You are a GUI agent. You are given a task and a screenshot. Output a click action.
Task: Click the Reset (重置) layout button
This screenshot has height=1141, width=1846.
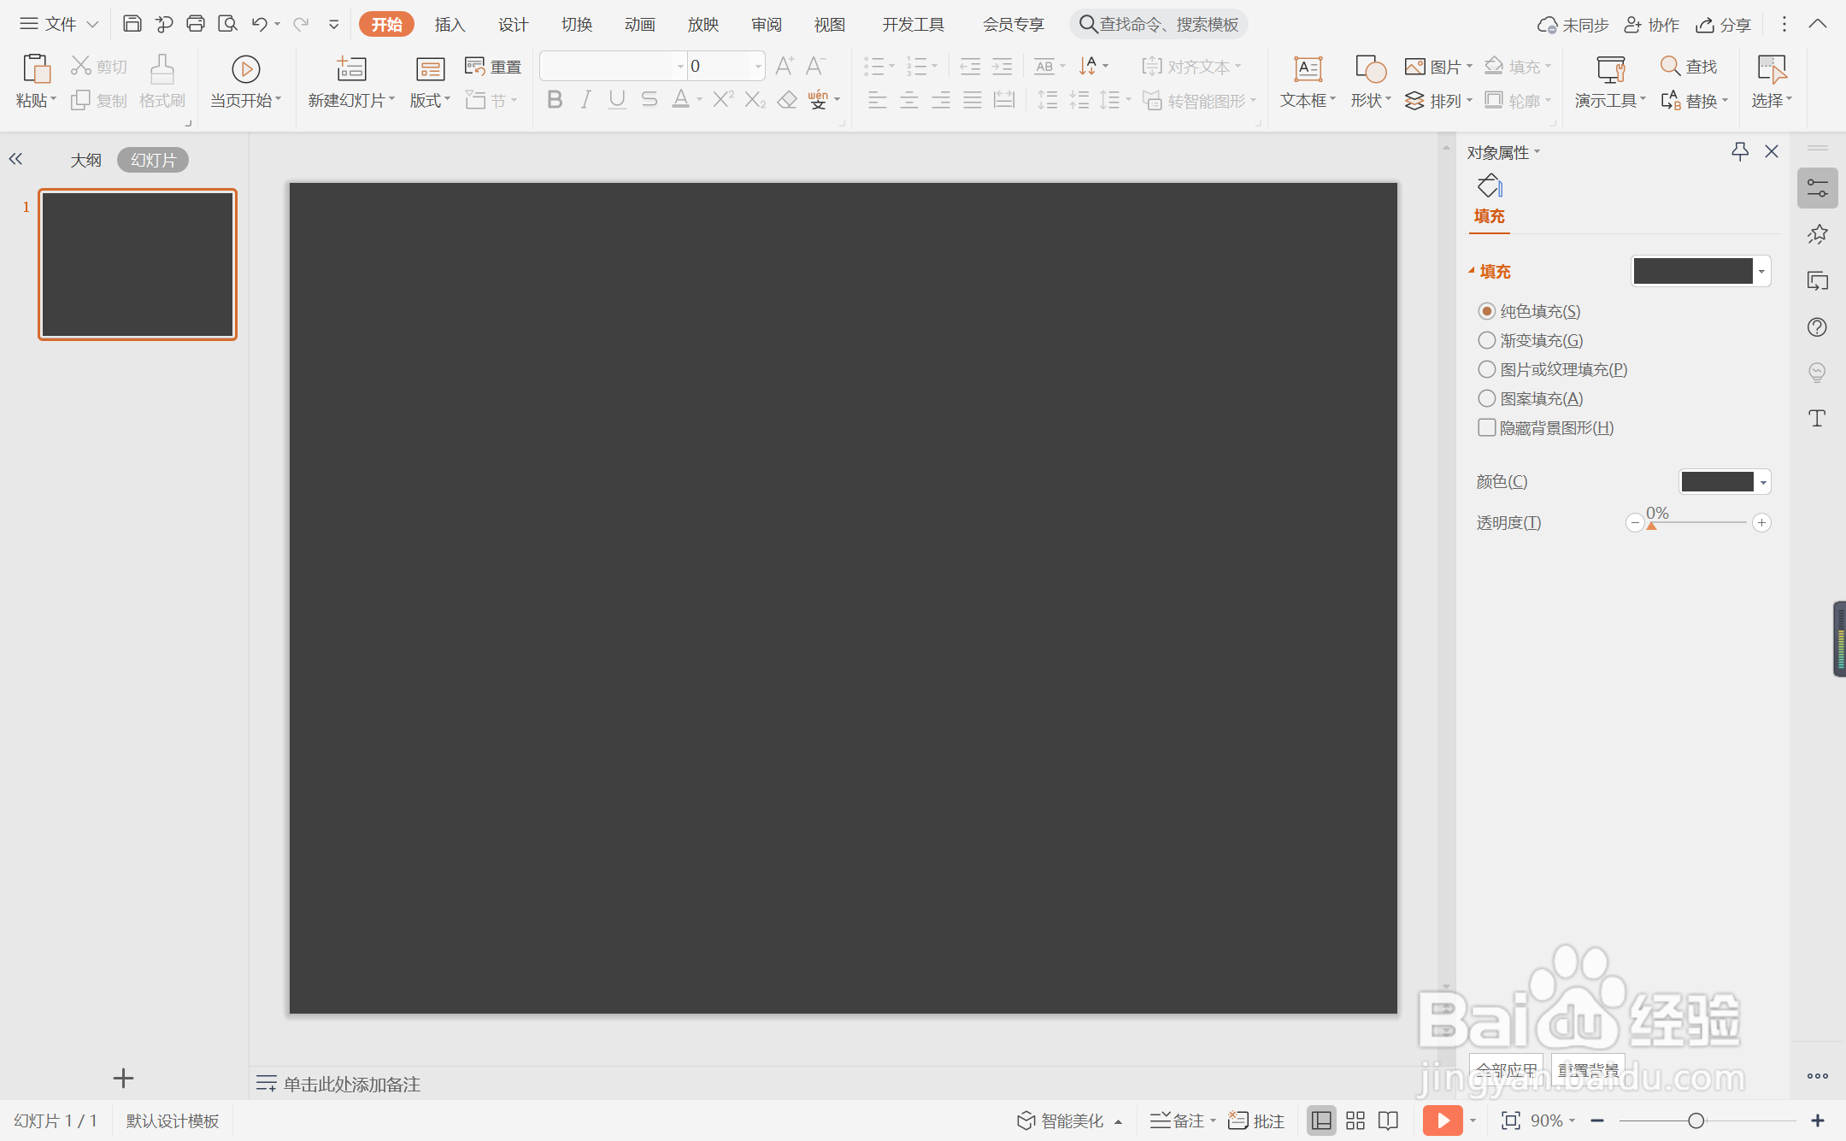click(493, 67)
